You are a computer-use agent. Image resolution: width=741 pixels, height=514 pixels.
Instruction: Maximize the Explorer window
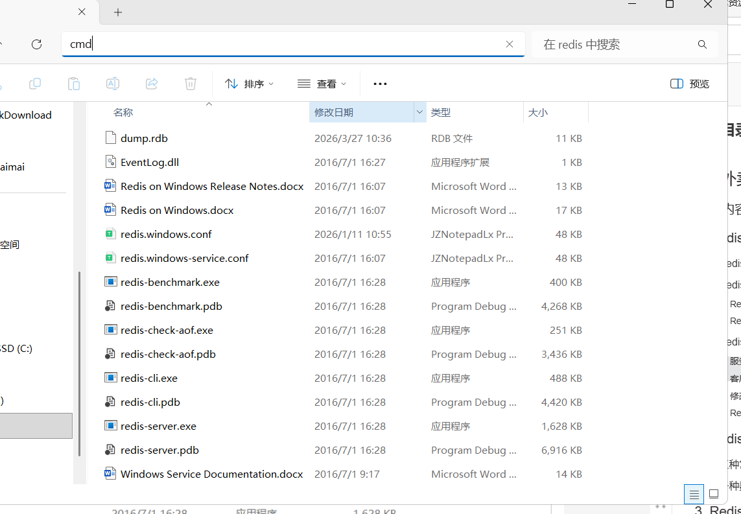[x=670, y=5]
